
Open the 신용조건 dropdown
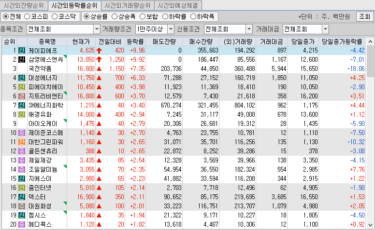click(249, 29)
